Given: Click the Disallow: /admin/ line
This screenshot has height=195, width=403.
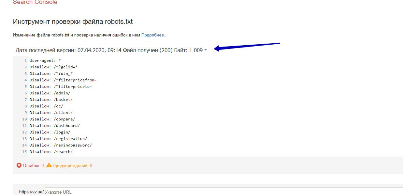Looking at the screenshot, I should click(x=50, y=93).
